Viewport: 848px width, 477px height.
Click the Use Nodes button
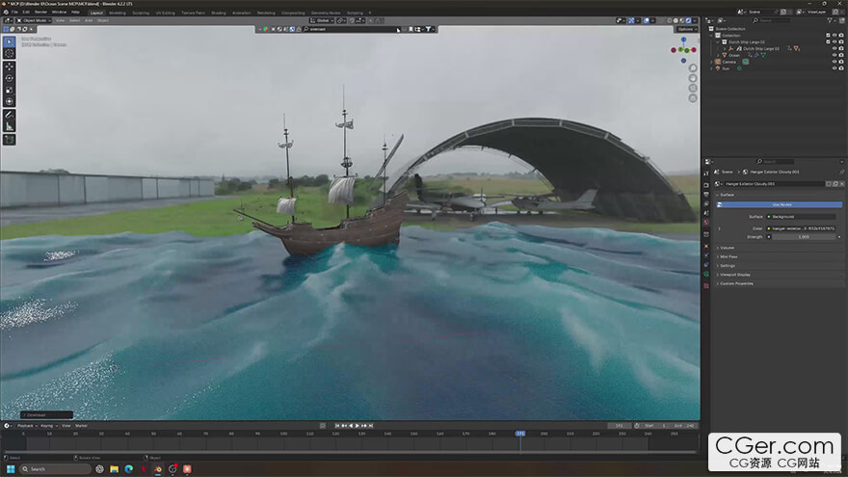point(780,204)
